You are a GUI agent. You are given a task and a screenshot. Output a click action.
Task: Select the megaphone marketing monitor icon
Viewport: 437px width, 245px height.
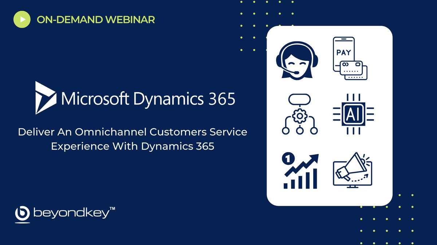[x=352, y=170]
